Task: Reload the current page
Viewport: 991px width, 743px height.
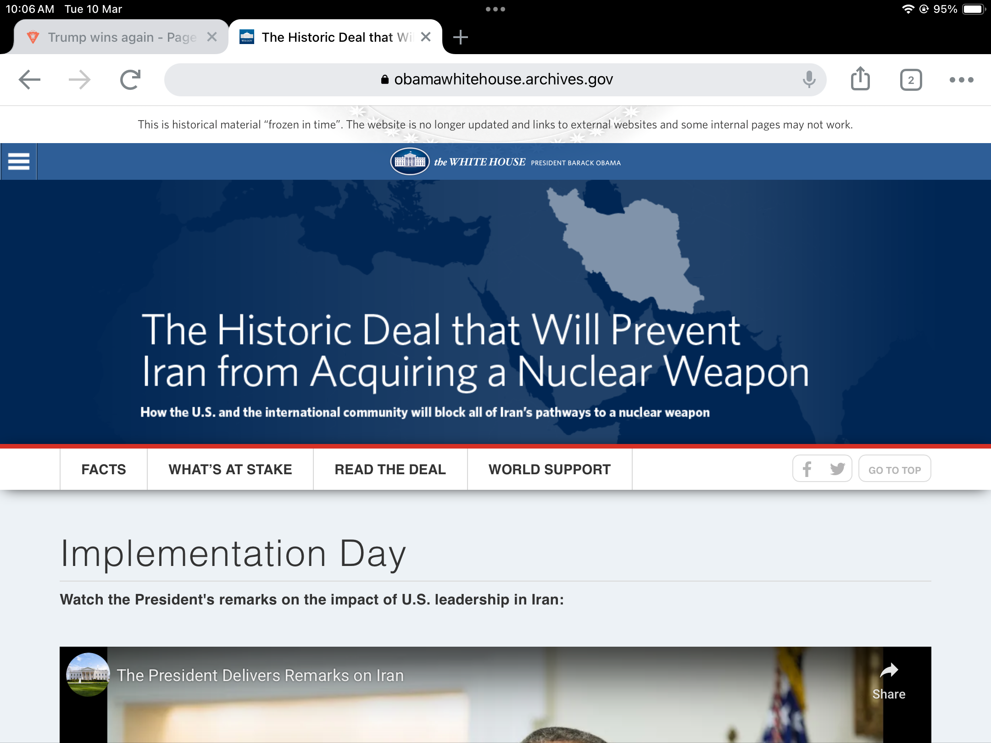Action: [x=130, y=80]
